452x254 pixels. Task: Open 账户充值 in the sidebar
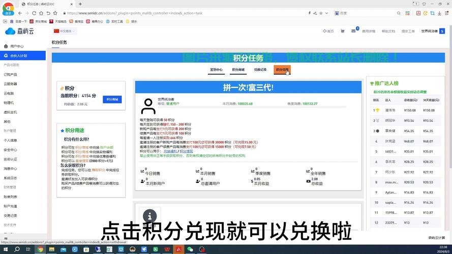pos(10,206)
